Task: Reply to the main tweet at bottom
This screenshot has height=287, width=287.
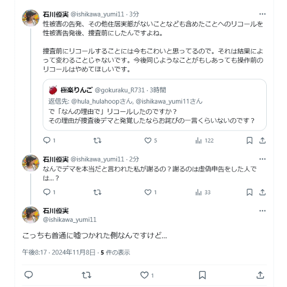Action: point(29,275)
